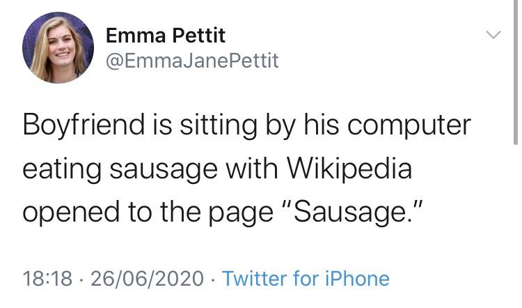
Task: Click the dot separator before "Twitter for iPhone"
Action: coord(212,279)
